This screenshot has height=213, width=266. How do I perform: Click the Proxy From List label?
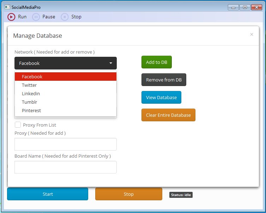40,125
